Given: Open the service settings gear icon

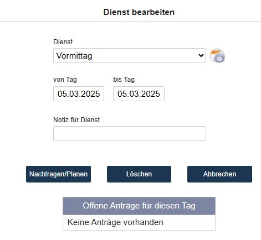Looking at the screenshot, I should (x=217, y=55).
